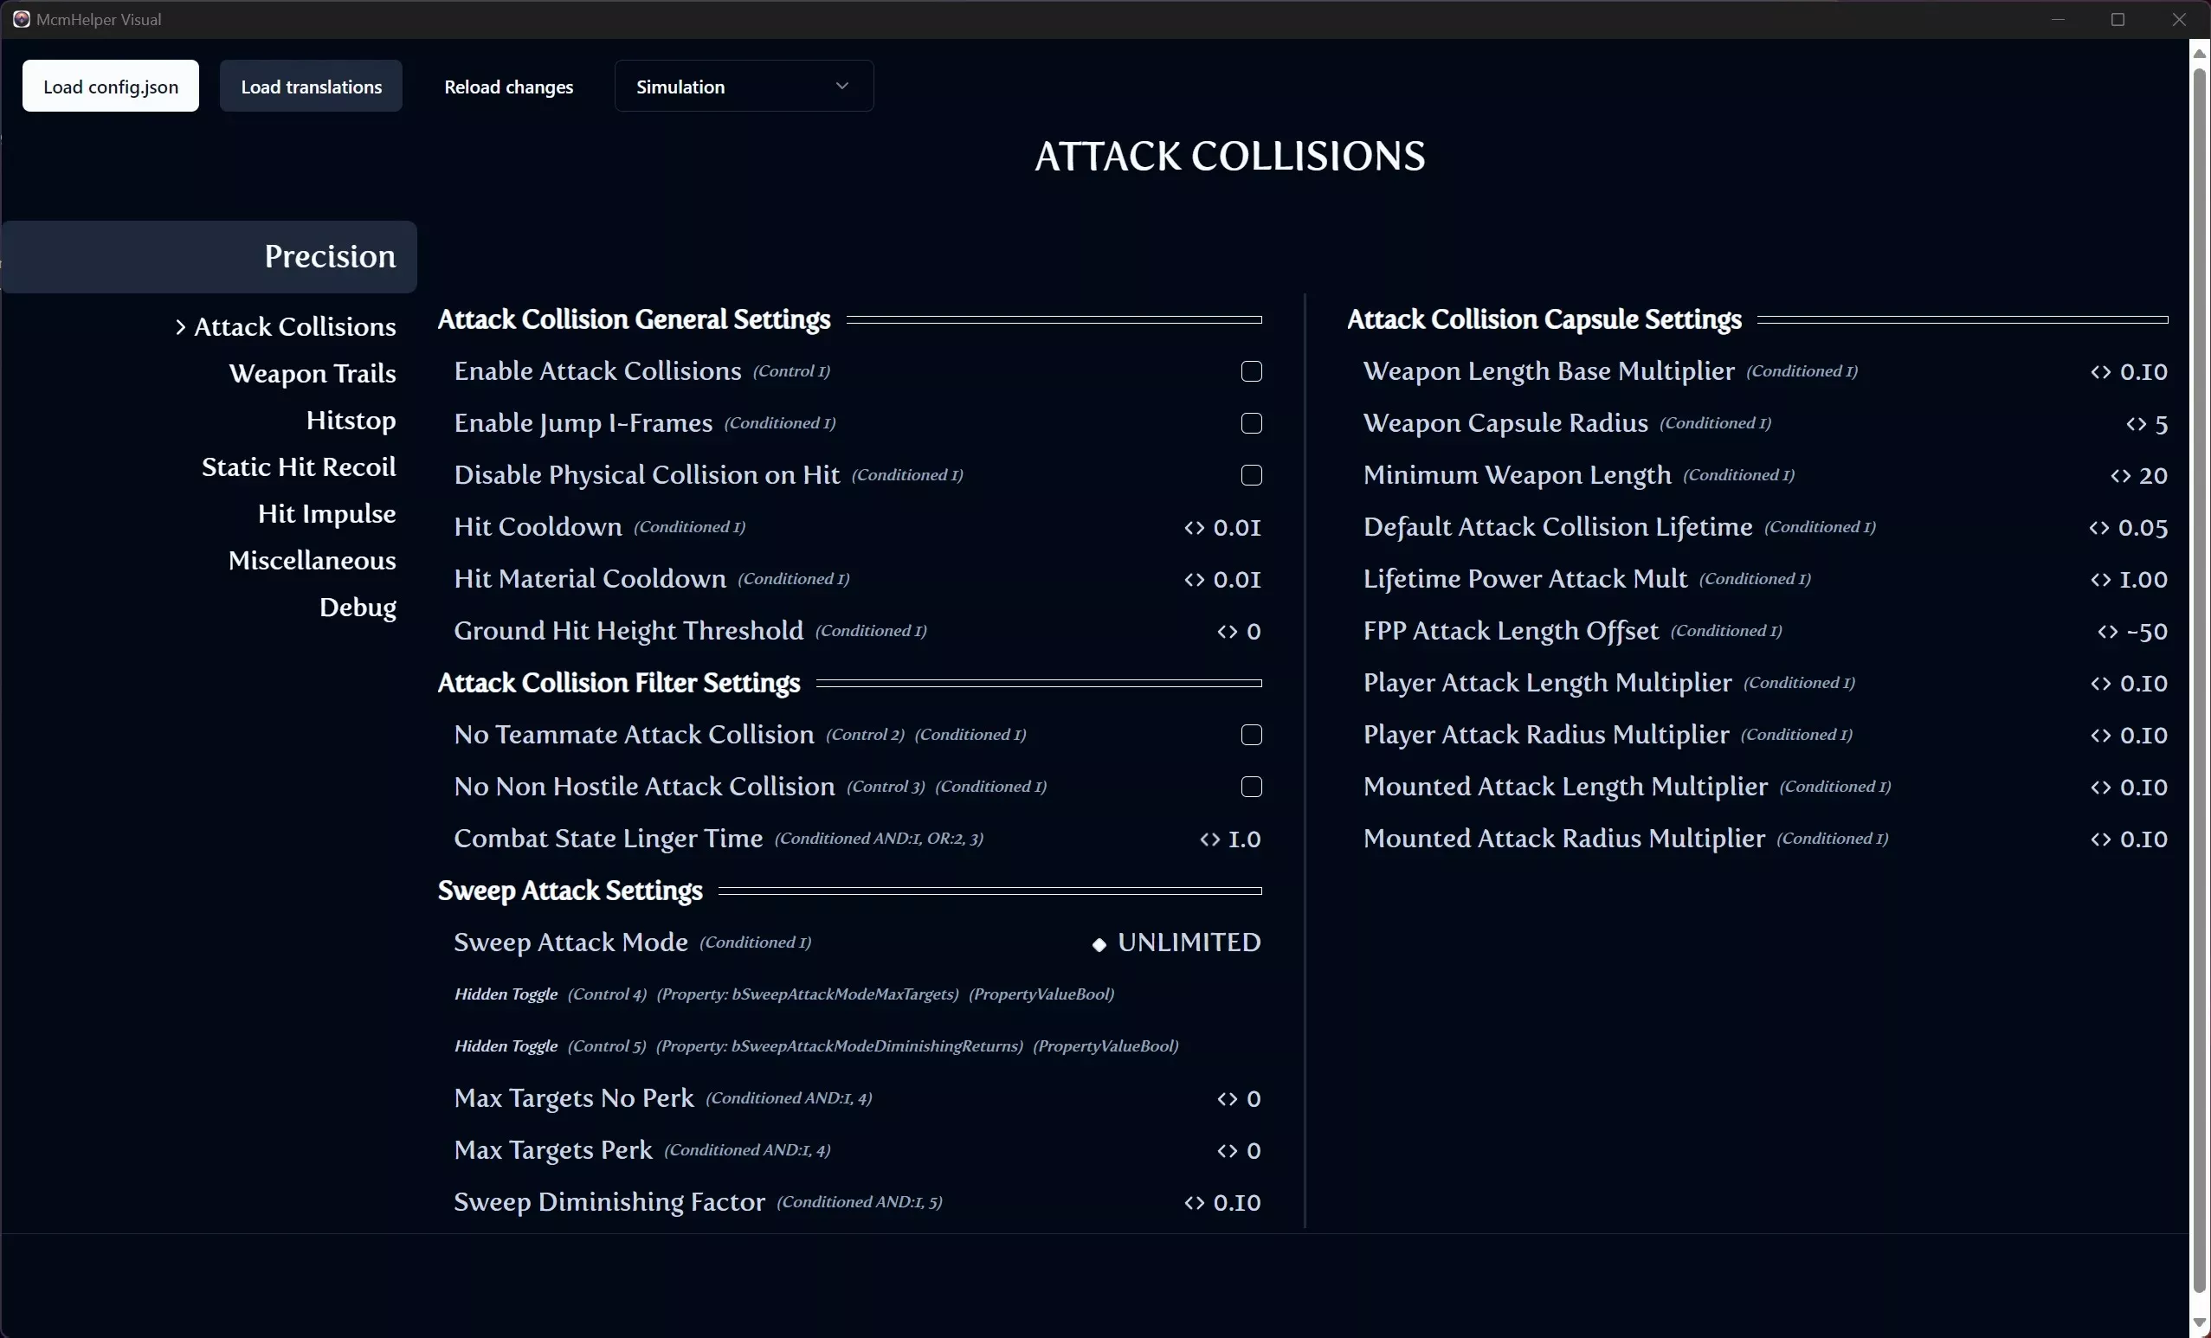Open the Sweep Attack Mode UNLIMITED selector
This screenshot has height=1338, width=2211.
pos(1176,942)
